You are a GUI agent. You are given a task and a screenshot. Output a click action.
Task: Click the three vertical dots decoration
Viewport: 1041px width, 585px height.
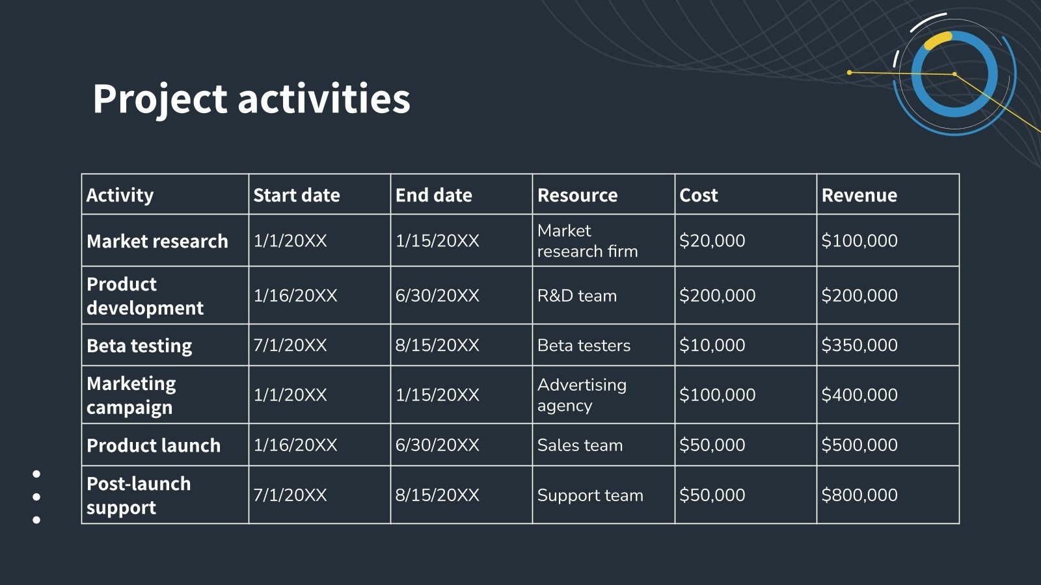point(36,497)
